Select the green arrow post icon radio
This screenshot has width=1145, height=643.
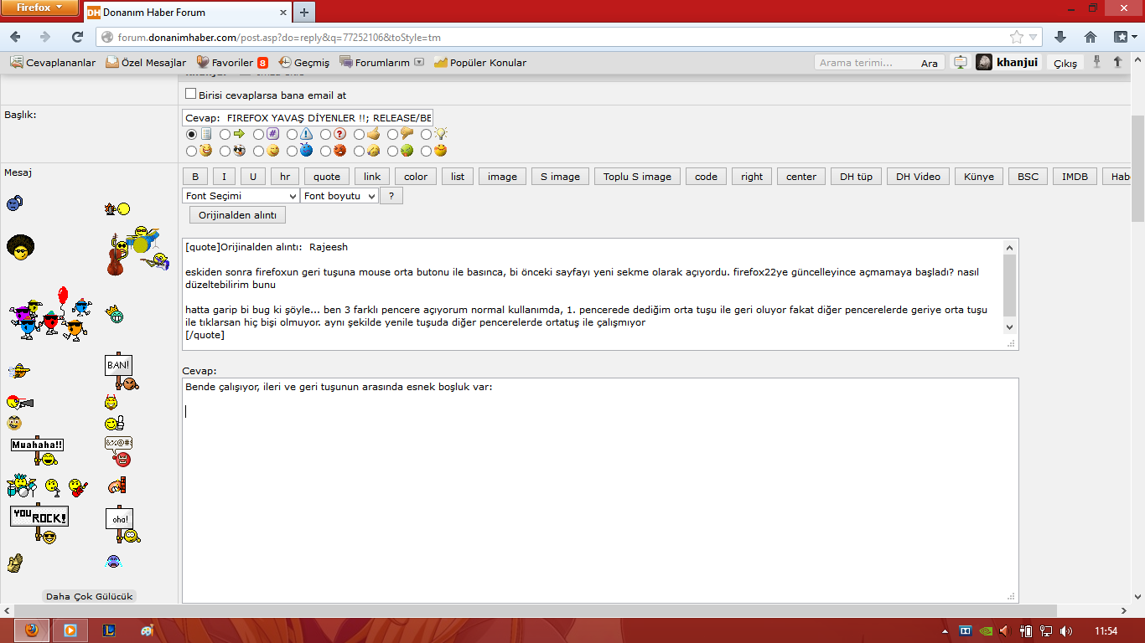[225, 134]
